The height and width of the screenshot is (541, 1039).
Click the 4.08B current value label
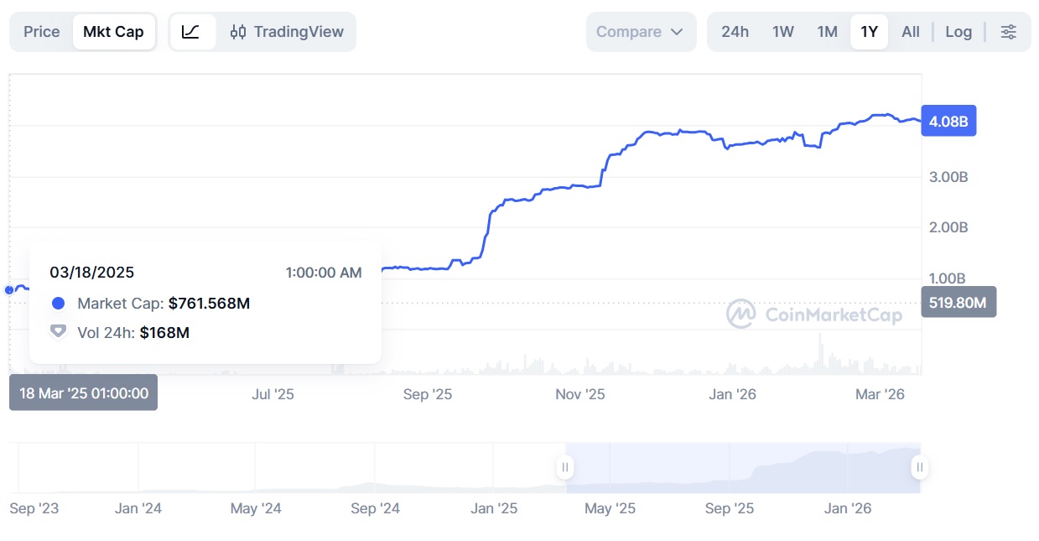[x=949, y=122]
